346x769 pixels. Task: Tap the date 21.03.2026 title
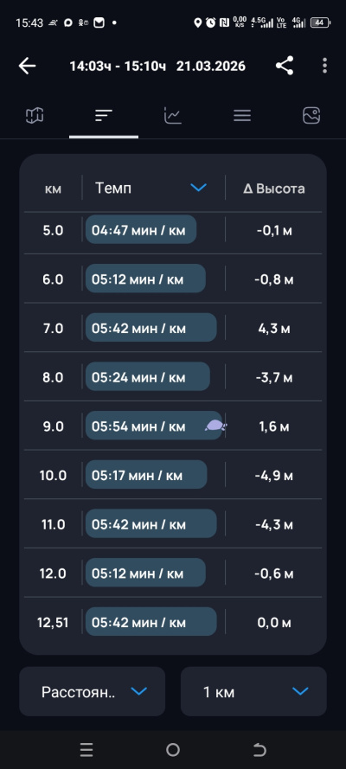211,66
